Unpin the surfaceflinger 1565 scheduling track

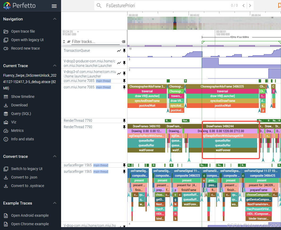click(124, 165)
